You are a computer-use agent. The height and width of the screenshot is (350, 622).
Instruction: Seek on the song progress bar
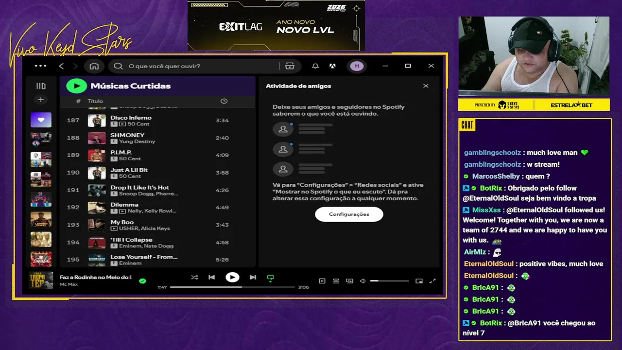[232, 287]
